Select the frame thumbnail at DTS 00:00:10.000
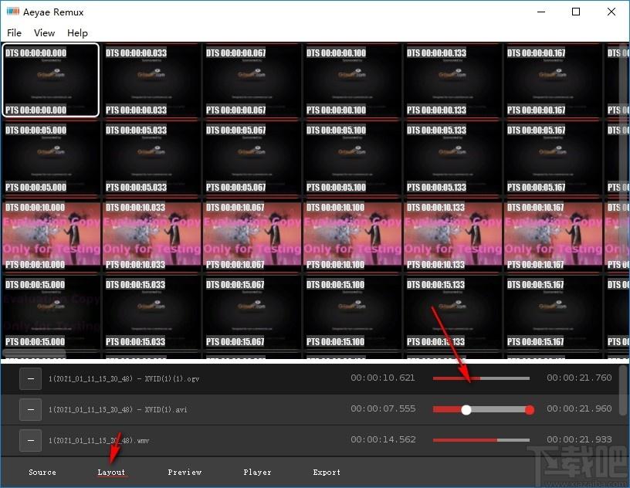 pos(51,236)
